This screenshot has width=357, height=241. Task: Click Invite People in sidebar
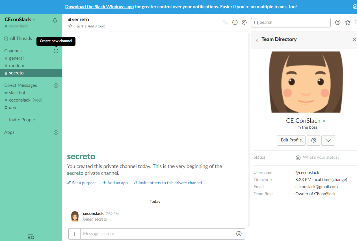tap(20, 120)
